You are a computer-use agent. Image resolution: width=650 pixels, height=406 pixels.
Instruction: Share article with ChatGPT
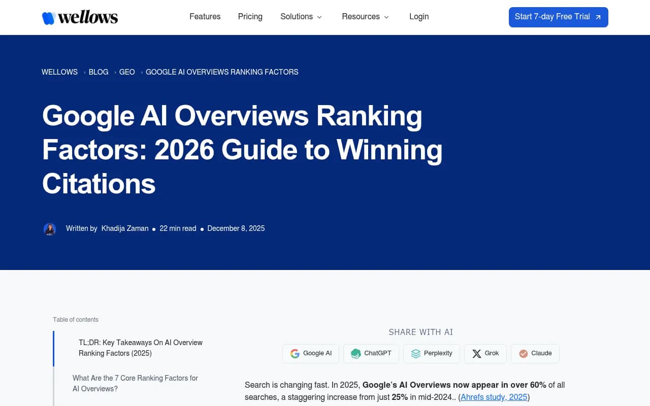(371, 354)
